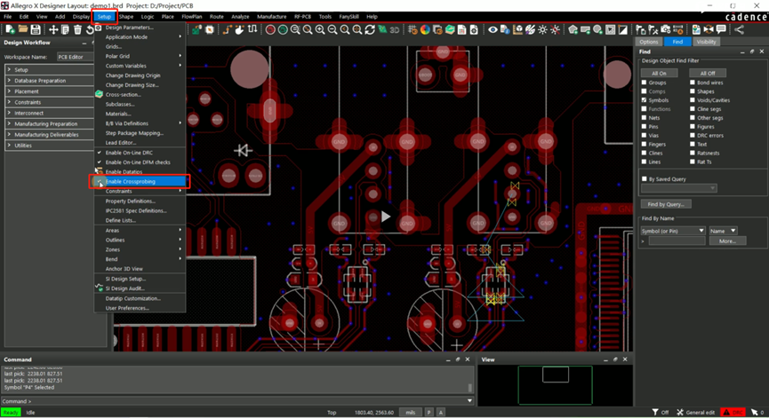Click the Slide hand-pointer icon
The image size is (769, 418).
pyautogui.click(x=239, y=30)
